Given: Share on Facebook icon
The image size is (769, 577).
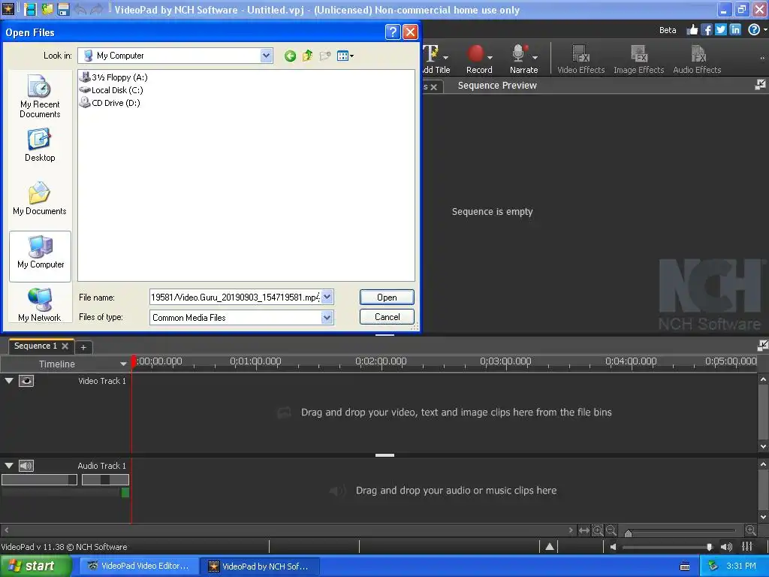Looking at the screenshot, I should click(x=706, y=30).
